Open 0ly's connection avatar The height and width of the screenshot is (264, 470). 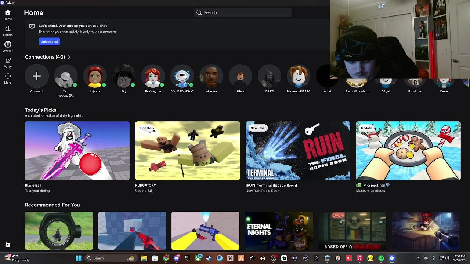coord(124,76)
